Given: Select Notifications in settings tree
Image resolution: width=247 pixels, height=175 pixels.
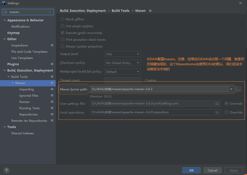Looking at the screenshot, I should (x=21, y=26).
